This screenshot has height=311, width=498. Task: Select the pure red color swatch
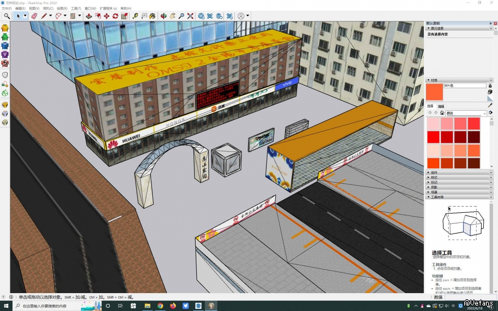(x=433, y=137)
